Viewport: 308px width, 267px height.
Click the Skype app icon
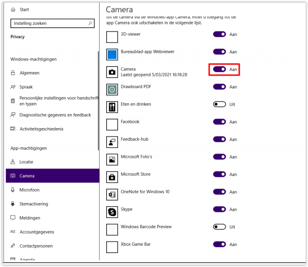point(112,212)
